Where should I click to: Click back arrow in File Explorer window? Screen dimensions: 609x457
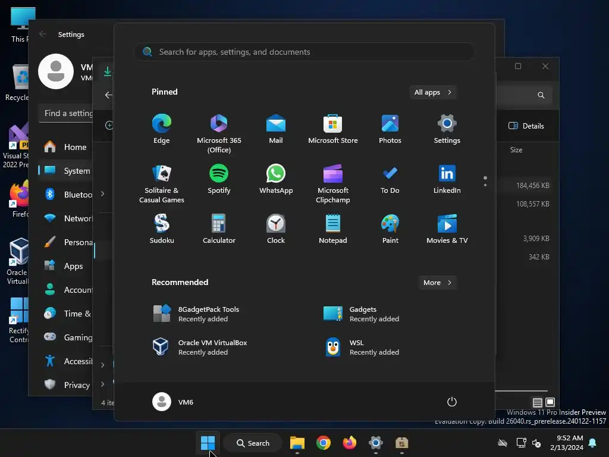coord(108,95)
